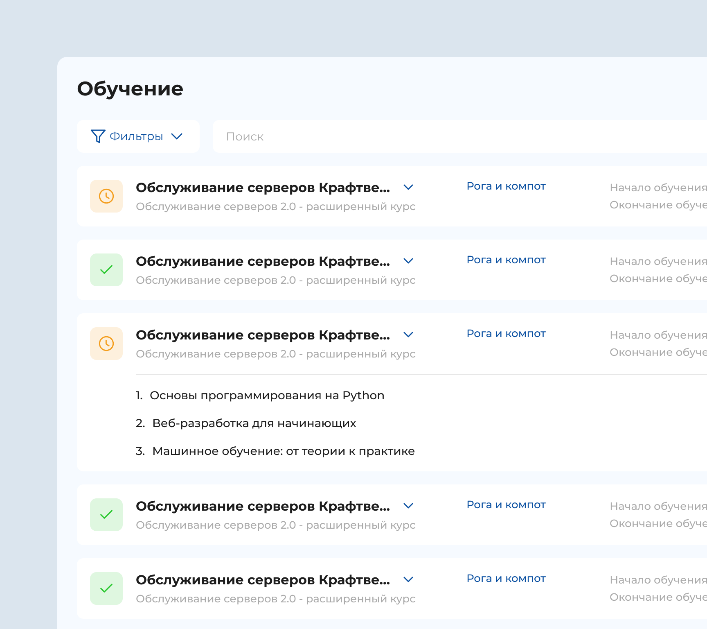Click 'Начало обучения' label in first card

pyautogui.click(x=658, y=188)
